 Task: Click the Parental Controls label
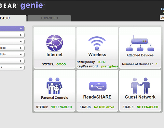click(x=54, y=98)
